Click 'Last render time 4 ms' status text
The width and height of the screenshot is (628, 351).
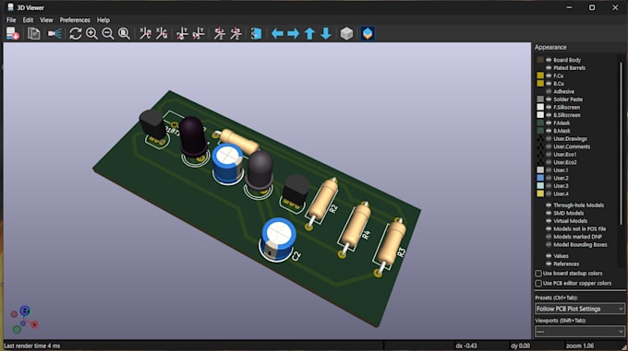[32, 345]
